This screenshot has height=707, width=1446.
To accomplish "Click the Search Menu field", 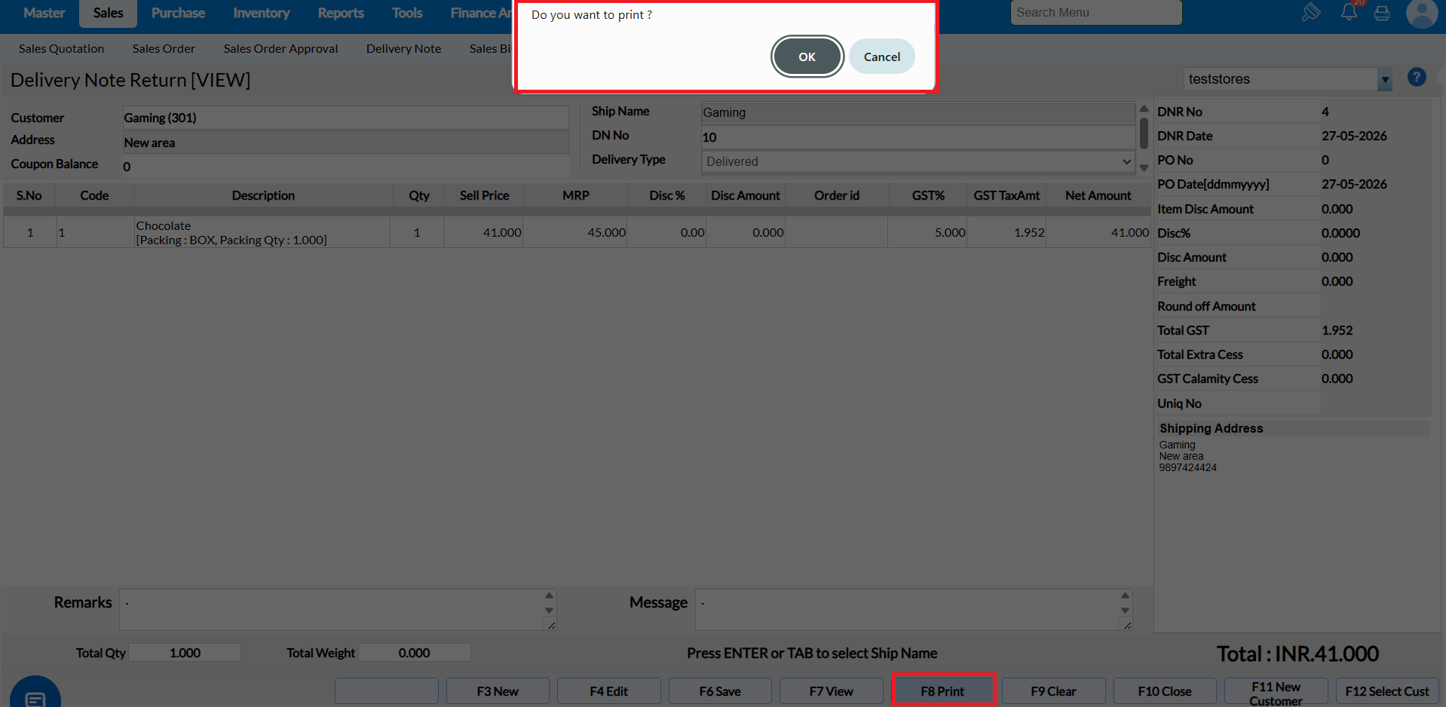I will point(1096,12).
